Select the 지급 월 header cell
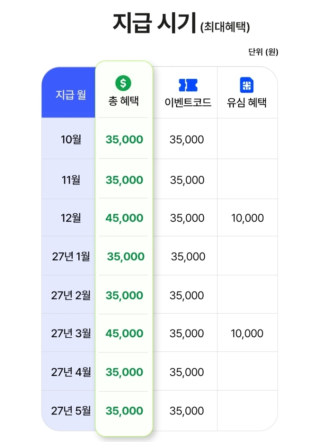Screen dimensions: 319x442 [71, 95]
